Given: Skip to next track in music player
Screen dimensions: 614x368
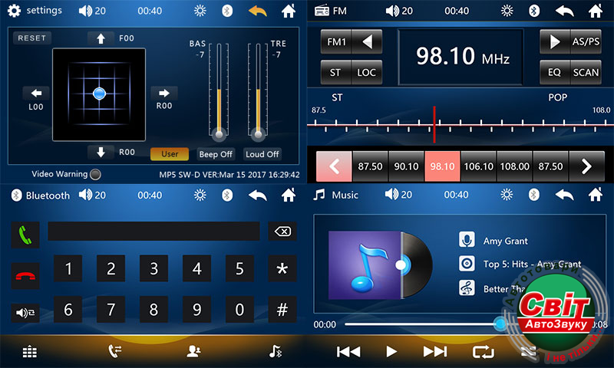Looking at the screenshot, I should [x=435, y=351].
